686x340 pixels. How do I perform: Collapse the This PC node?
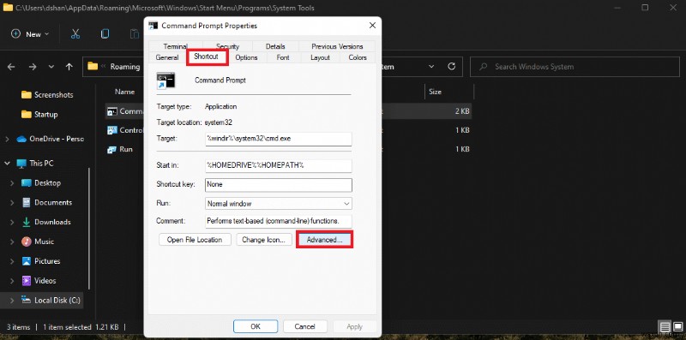tap(7, 163)
